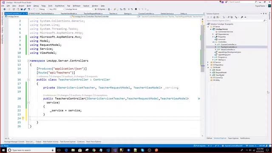Screen dimensions: 272x153
Task: Open the Build menu
Action: [28, 6]
